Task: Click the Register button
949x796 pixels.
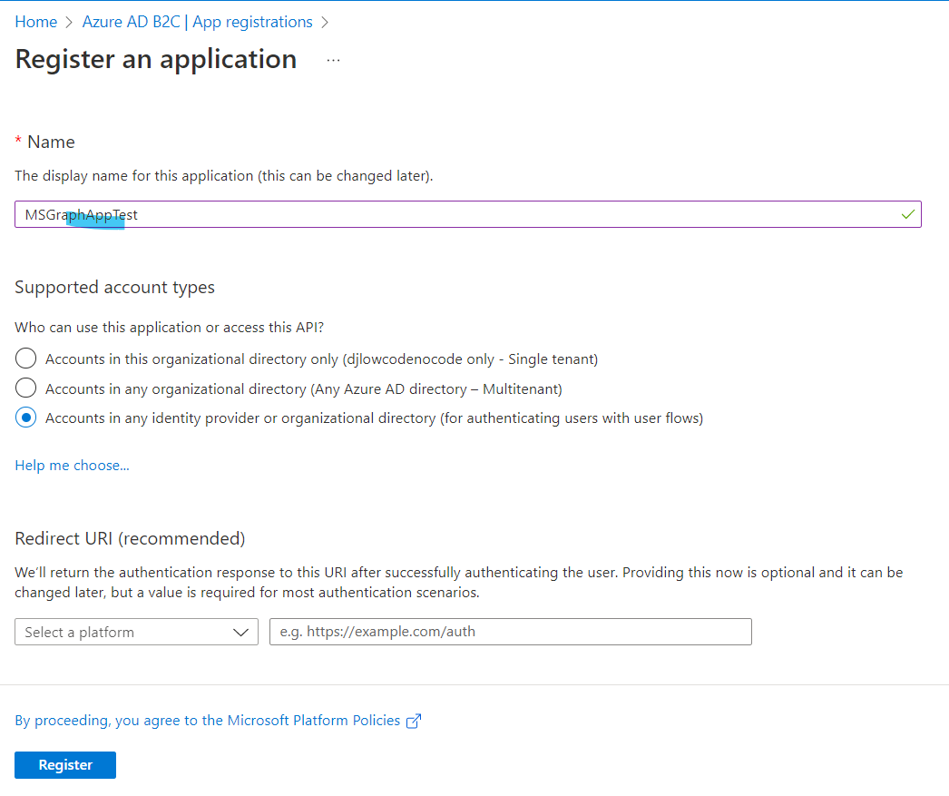Action: [x=65, y=765]
